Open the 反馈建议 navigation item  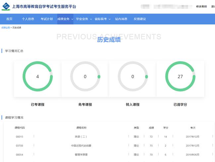tap(139, 19)
